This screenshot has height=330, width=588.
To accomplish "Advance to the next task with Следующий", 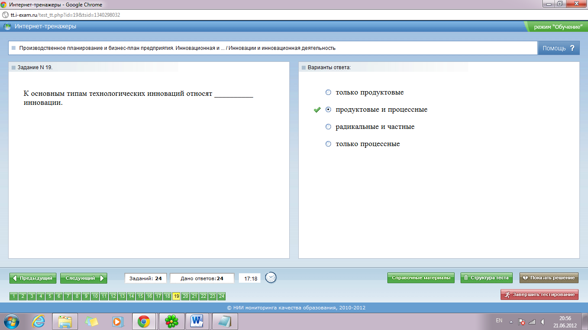I will (84, 278).
